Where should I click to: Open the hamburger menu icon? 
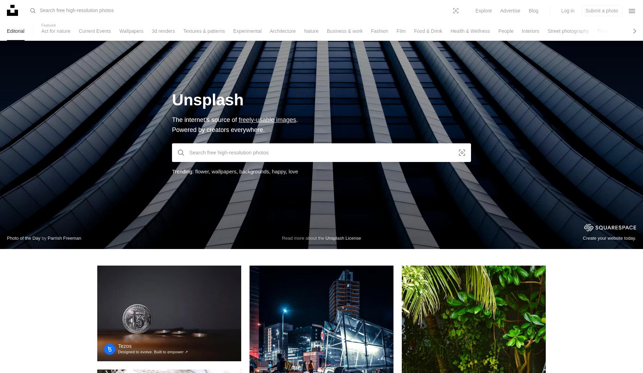point(632,11)
